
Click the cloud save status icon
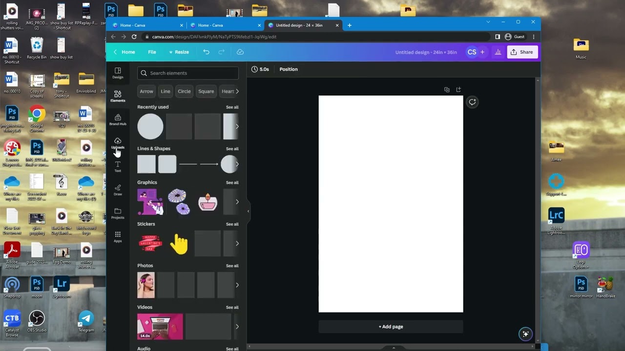[240, 52]
